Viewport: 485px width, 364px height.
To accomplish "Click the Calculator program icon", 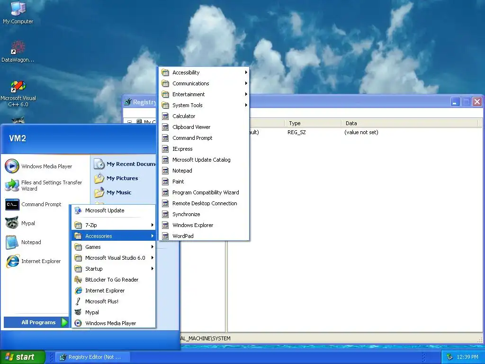I will [x=165, y=116].
